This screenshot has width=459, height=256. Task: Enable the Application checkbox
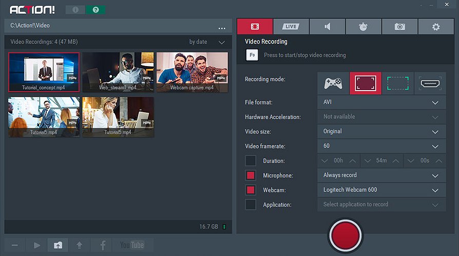251,205
